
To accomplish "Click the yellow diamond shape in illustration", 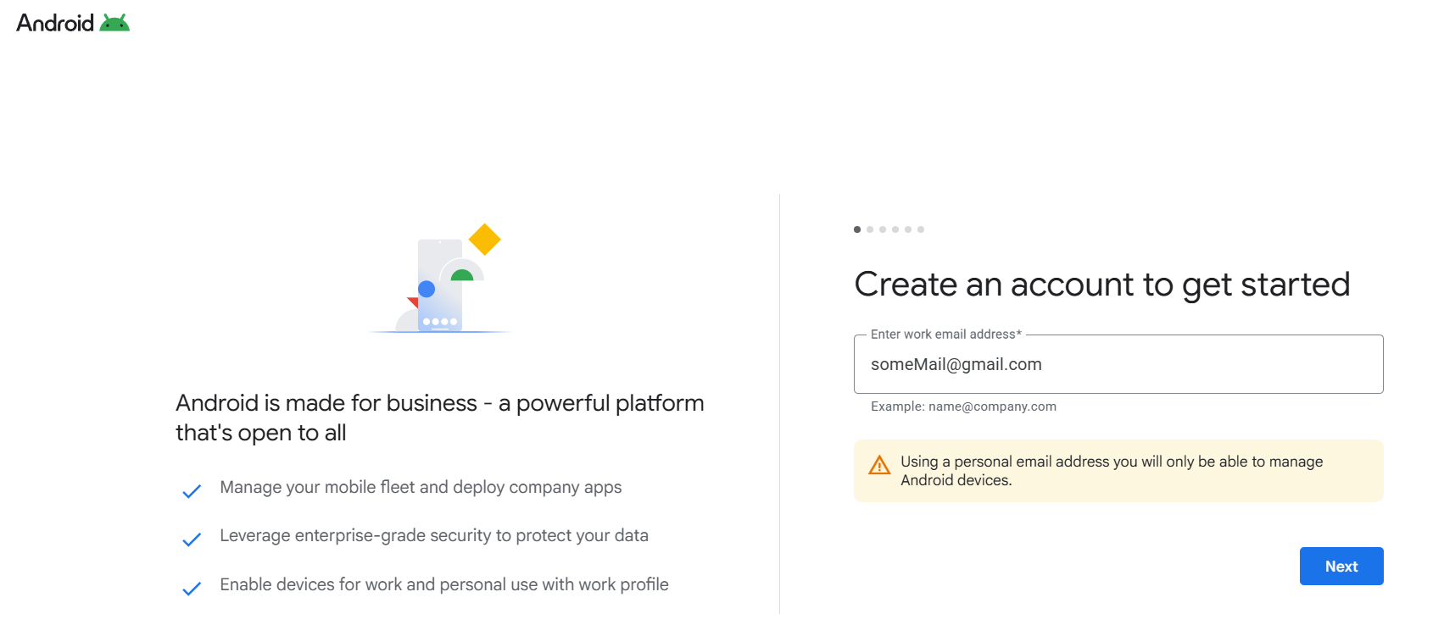I will click(485, 239).
